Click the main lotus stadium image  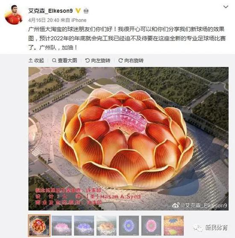[128, 138]
